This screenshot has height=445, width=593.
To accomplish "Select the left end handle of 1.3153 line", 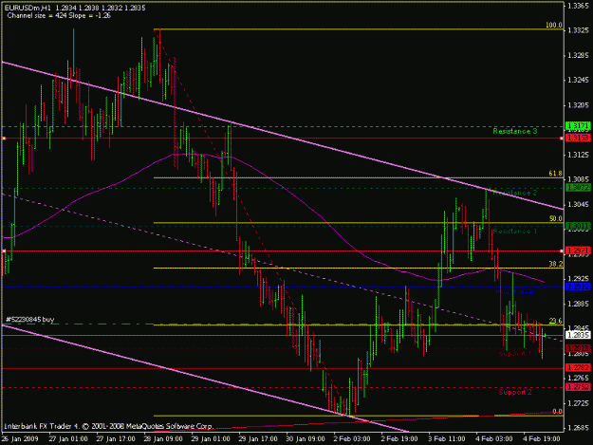I will pos(4,139).
